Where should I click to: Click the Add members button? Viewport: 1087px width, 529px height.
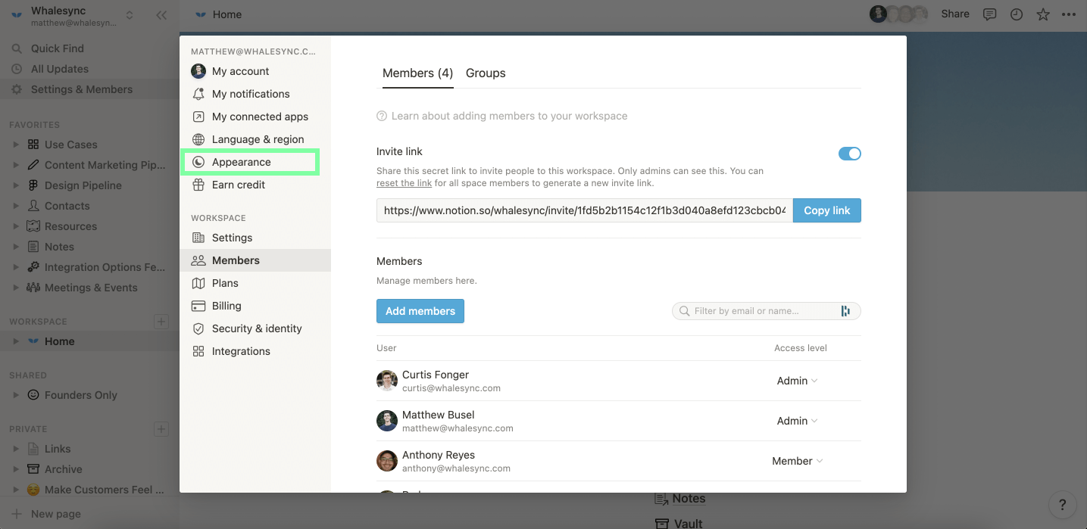[420, 310]
